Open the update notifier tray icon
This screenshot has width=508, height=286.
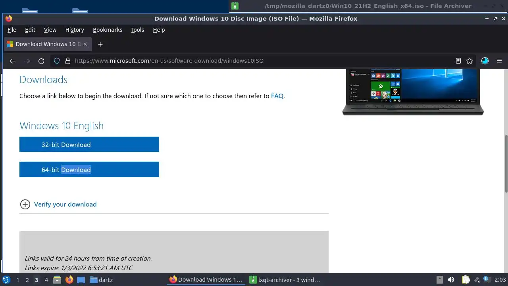click(x=486, y=280)
